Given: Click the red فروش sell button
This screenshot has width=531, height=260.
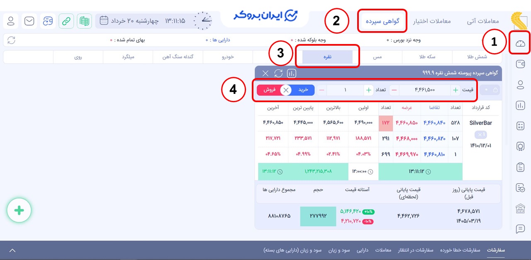Looking at the screenshot, I should click(x=269, y=90).
